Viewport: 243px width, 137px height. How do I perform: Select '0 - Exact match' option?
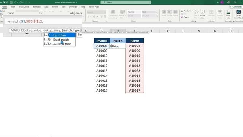click(60, 40)
